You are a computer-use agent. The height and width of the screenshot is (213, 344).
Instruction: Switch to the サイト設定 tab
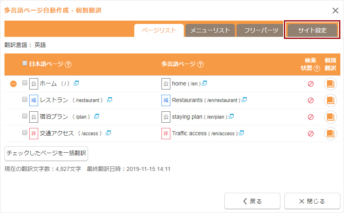pos(312,30)
